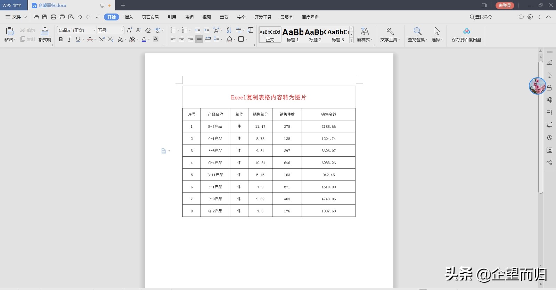Click the share icon in right sidebar
The image size is (556, 290).
click(x=549, y=162)
